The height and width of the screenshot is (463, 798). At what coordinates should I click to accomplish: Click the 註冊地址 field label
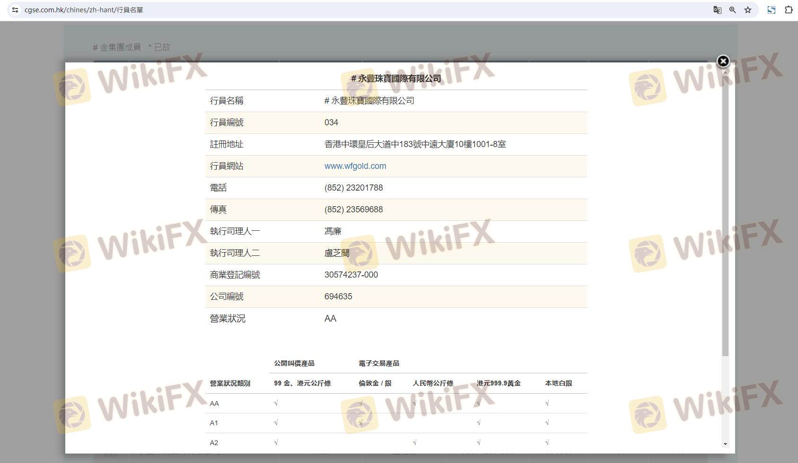(227, 144)
